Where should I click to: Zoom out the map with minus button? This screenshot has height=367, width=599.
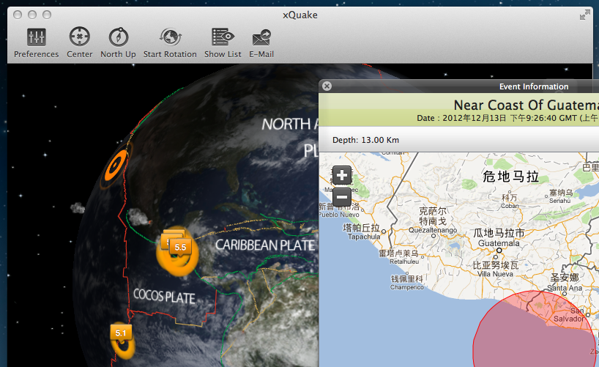pos(342,197)
